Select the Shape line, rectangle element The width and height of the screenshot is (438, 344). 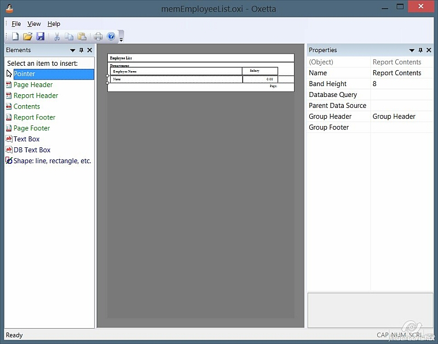[x=52, y=161]
